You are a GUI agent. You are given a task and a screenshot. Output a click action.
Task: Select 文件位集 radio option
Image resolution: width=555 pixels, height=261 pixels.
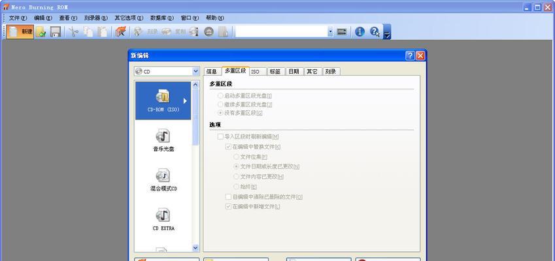pos(250,157)
